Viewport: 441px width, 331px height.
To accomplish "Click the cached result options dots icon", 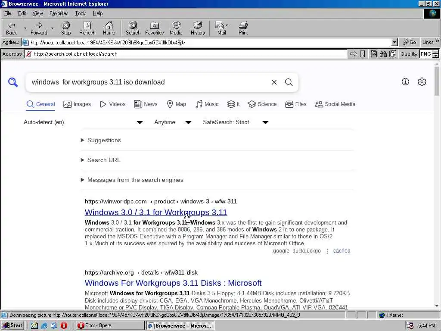I will (x=327, y=251).
